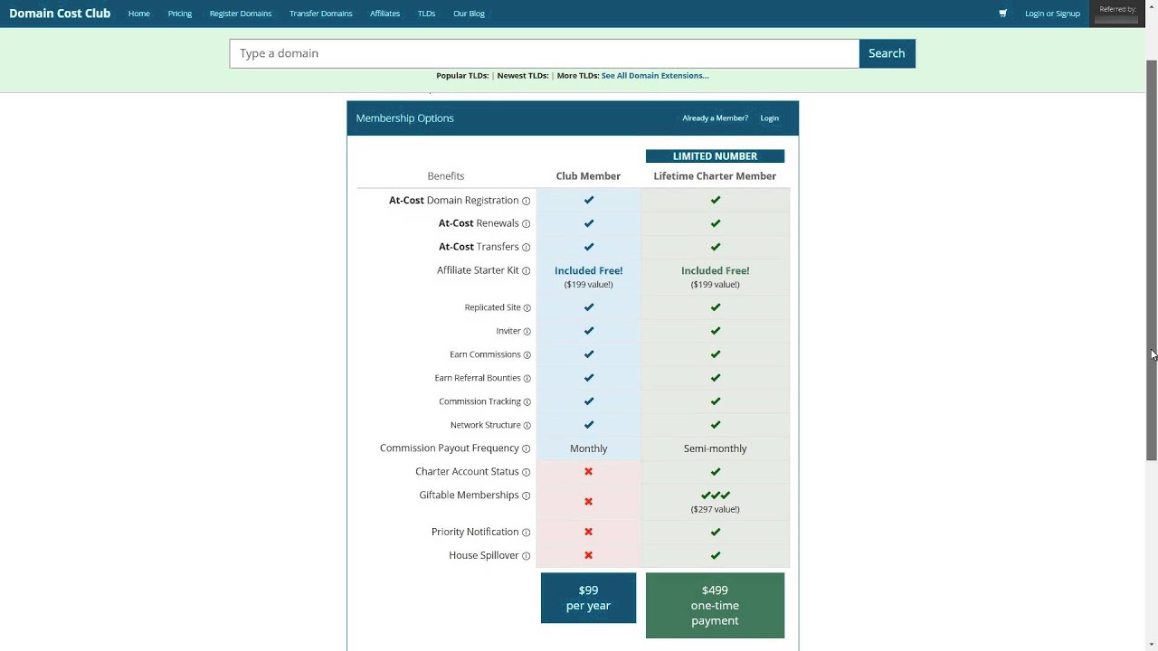Choose $499 one-time payment button
The height and width of the screenshot is (651, 1158).
[715, 605]
